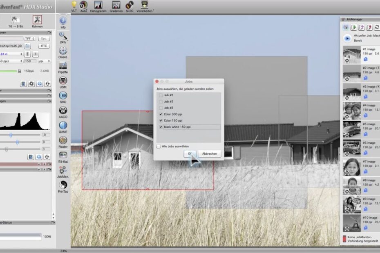Viewport: 380px width, 253px height.
Task: Uncheck the Color 300 ppi job
Action: point(161,114)
